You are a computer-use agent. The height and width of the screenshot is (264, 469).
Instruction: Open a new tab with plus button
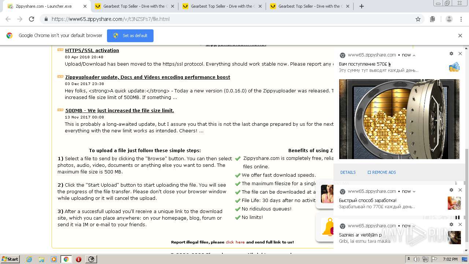(x=362, y=6)
